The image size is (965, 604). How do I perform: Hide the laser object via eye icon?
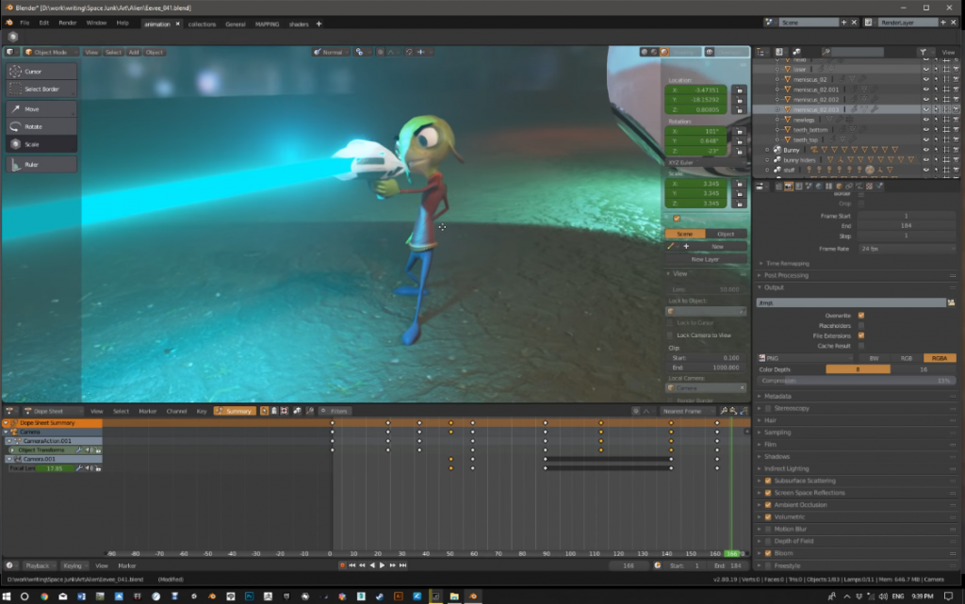pyautogui.click(x=925, y=70)
